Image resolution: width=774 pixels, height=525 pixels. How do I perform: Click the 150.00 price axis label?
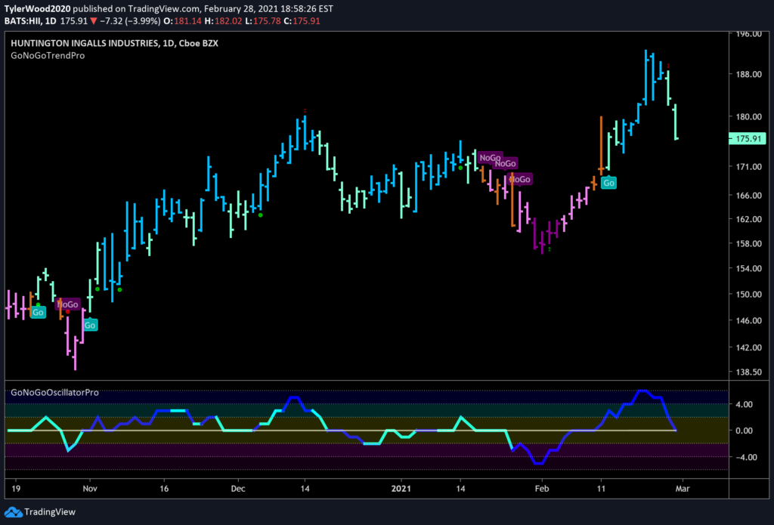point(751,295)
